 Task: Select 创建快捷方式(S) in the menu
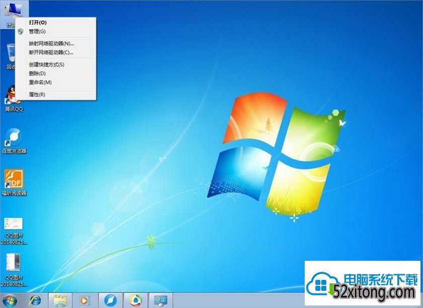[x=55, y=65]
